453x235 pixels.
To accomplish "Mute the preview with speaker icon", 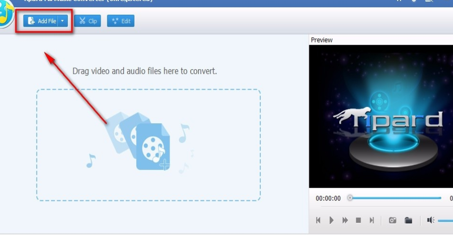I will tap(431, 220).
